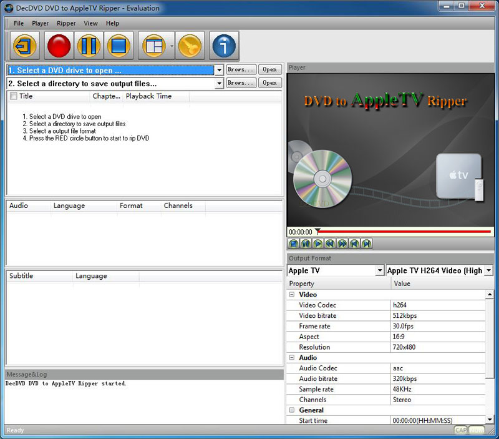The height and width of the screenshot is (439, 499).
Task: Open the output directory dropdown
Action: pyautogui.click(x=219, y=84)
